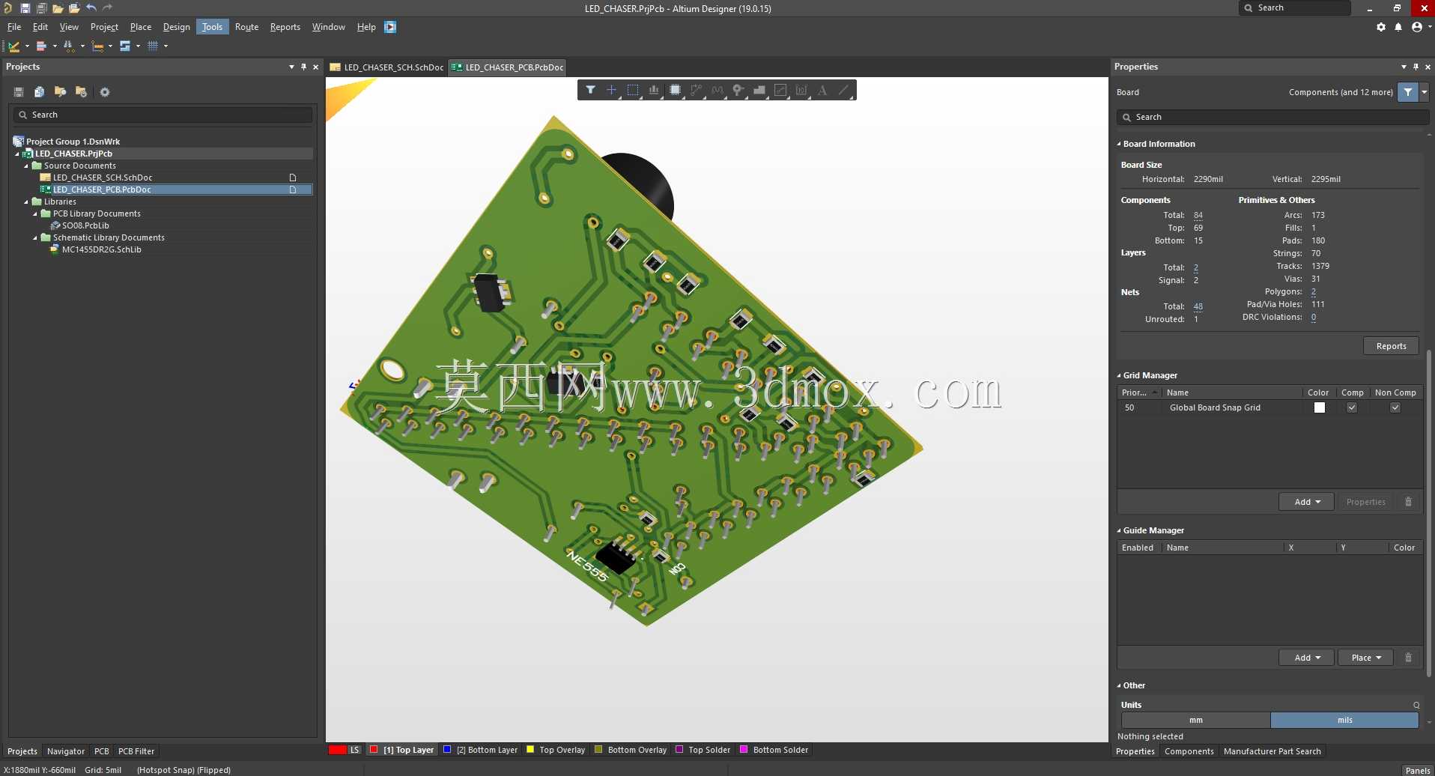Switch units to mils
Viewport: 1435px width, 776px height.
1344,720
